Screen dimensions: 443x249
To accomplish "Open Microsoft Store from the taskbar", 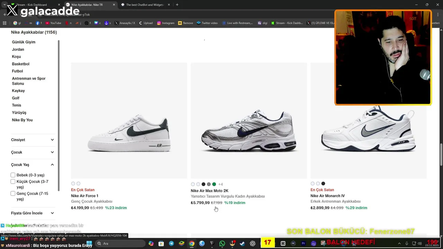I will (161, 243).
